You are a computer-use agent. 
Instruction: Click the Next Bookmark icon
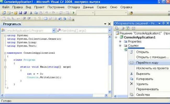pos(55,18)
